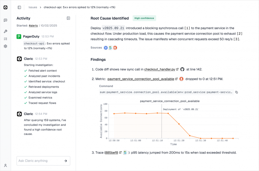Open the chat feedback icon in the sidebar
Viewport: 259px width, 171px height.
pyautogui.click(x=6, y=20)
